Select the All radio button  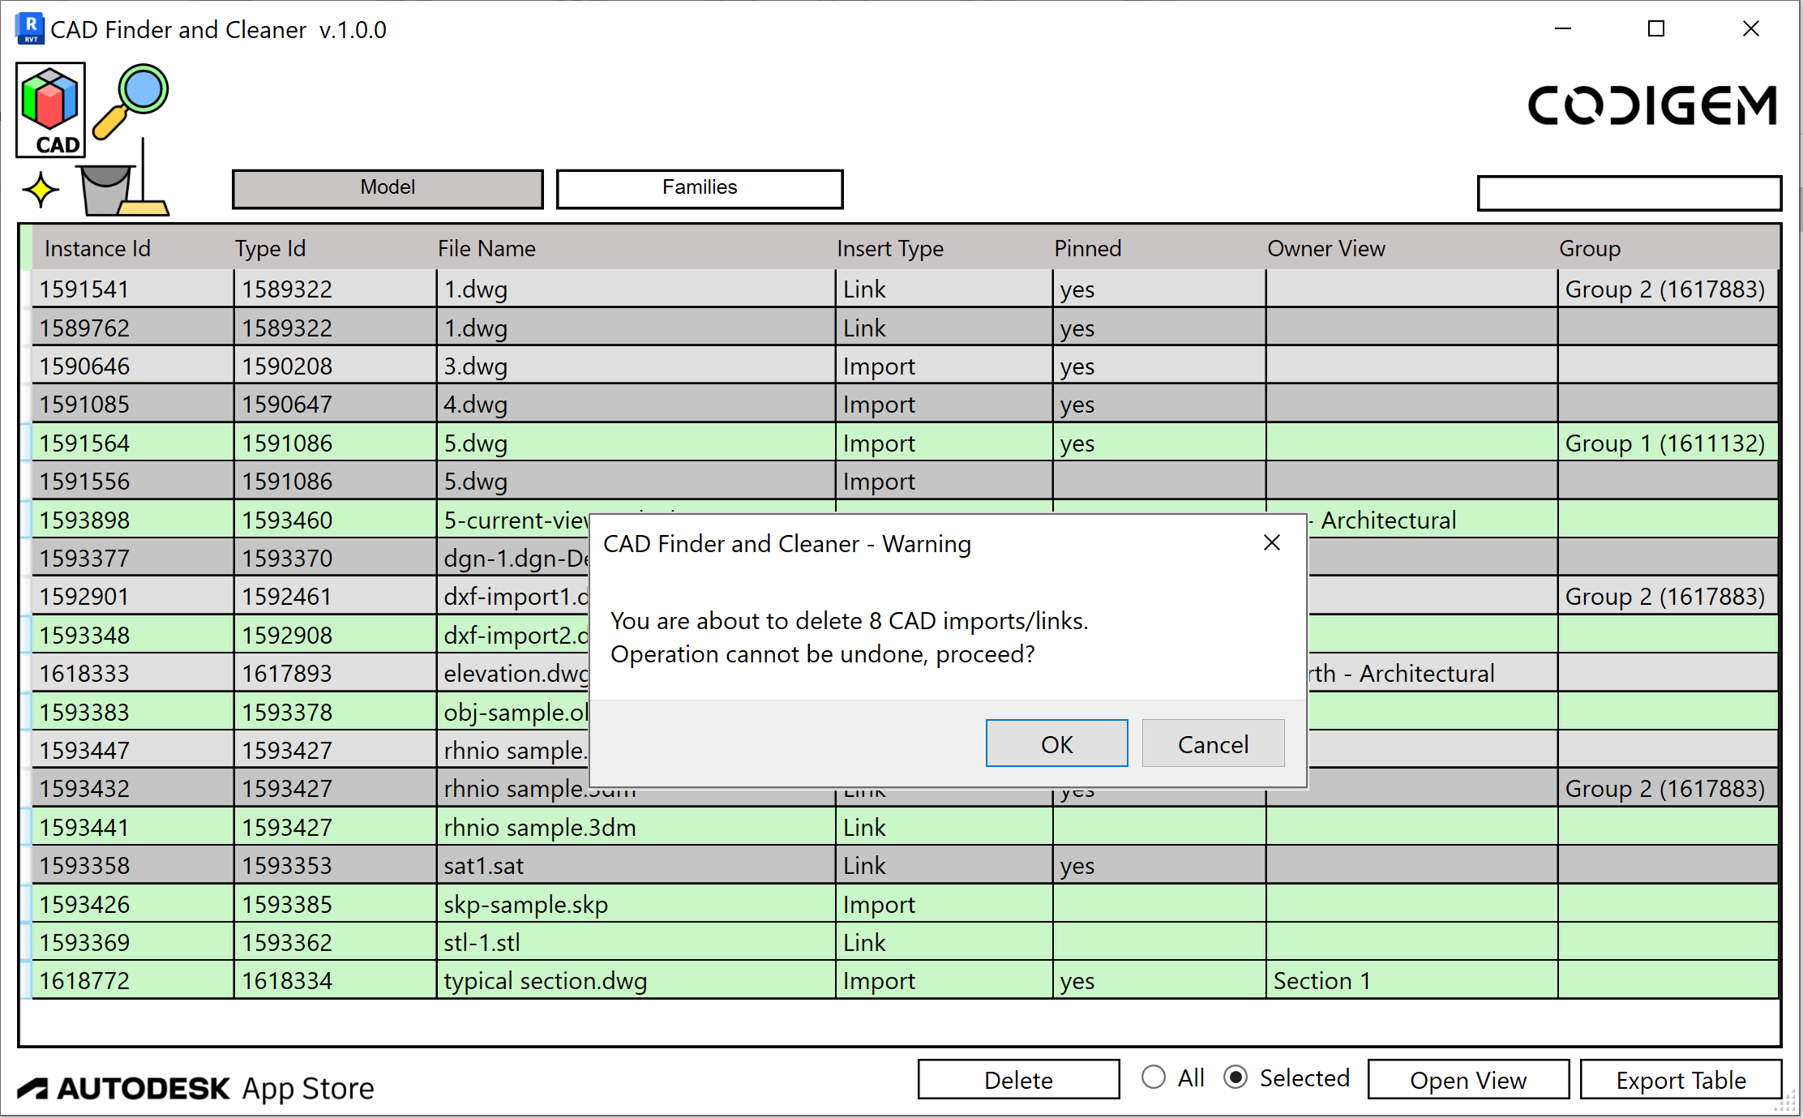point(1153,1077)
